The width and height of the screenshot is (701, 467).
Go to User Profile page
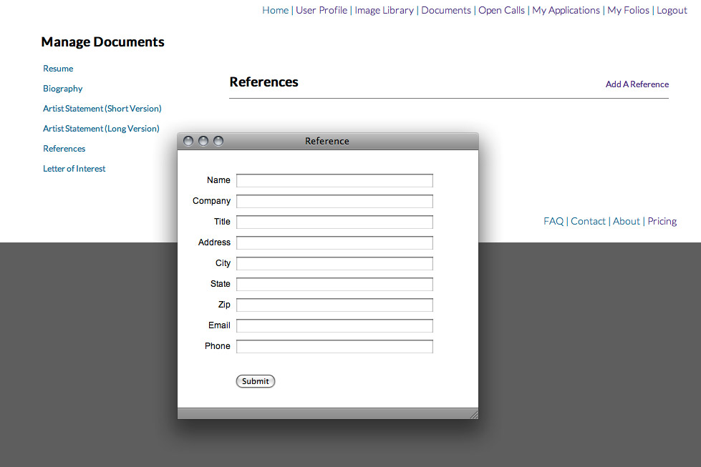322,10
